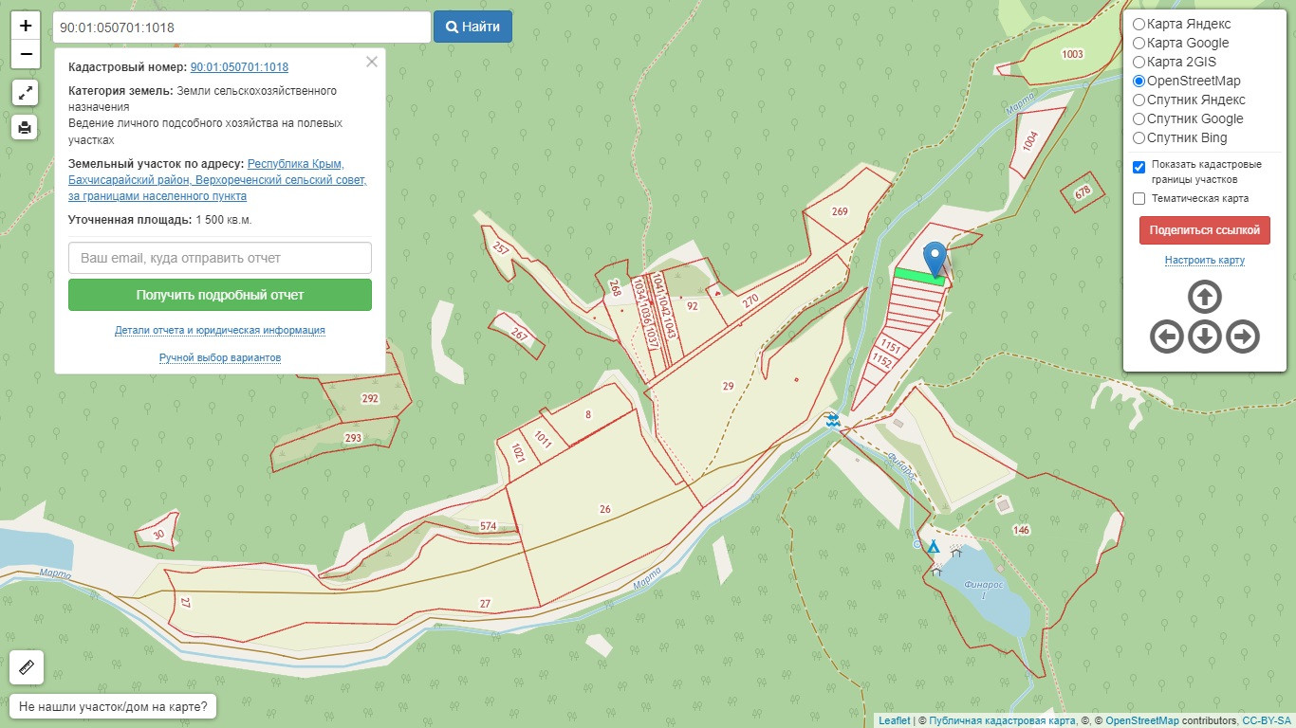
Task: Pan the map left with arrow
Action: (x=1167, y=336)
